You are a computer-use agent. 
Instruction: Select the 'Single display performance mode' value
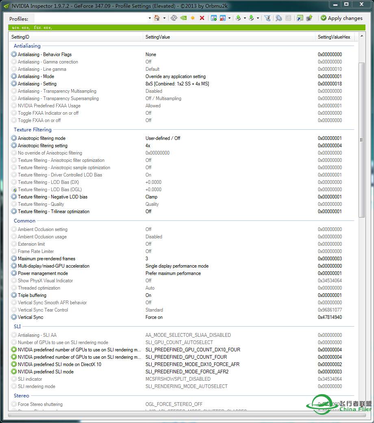tap(177, 266)
